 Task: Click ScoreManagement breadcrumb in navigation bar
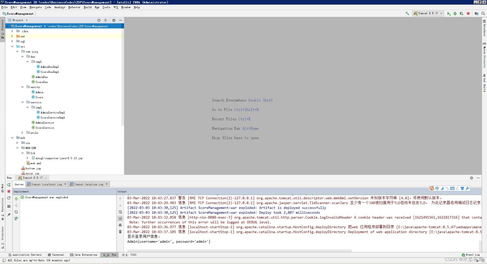pyautogui.click(x=19, y=14)
